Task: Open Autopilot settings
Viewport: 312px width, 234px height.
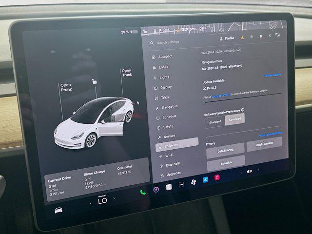Action: 162,57
